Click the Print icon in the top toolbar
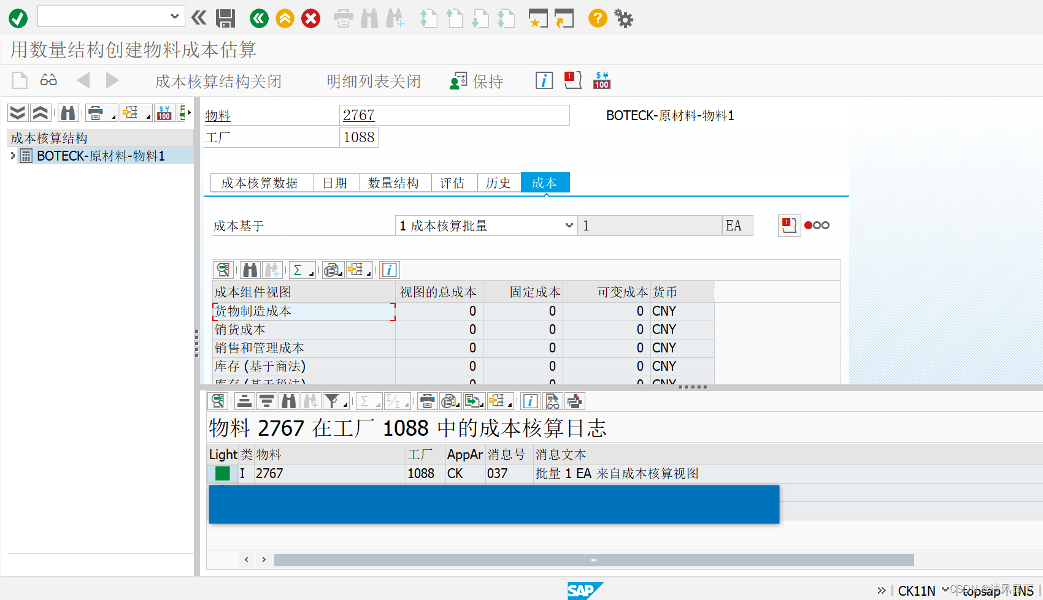1043x600 pixels. tap(344, 18)
